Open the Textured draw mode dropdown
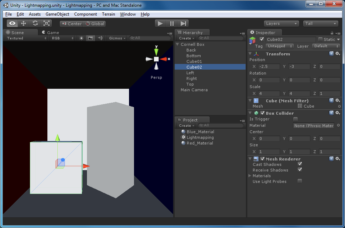The image size is (345, 228). [x=26, y=38]
